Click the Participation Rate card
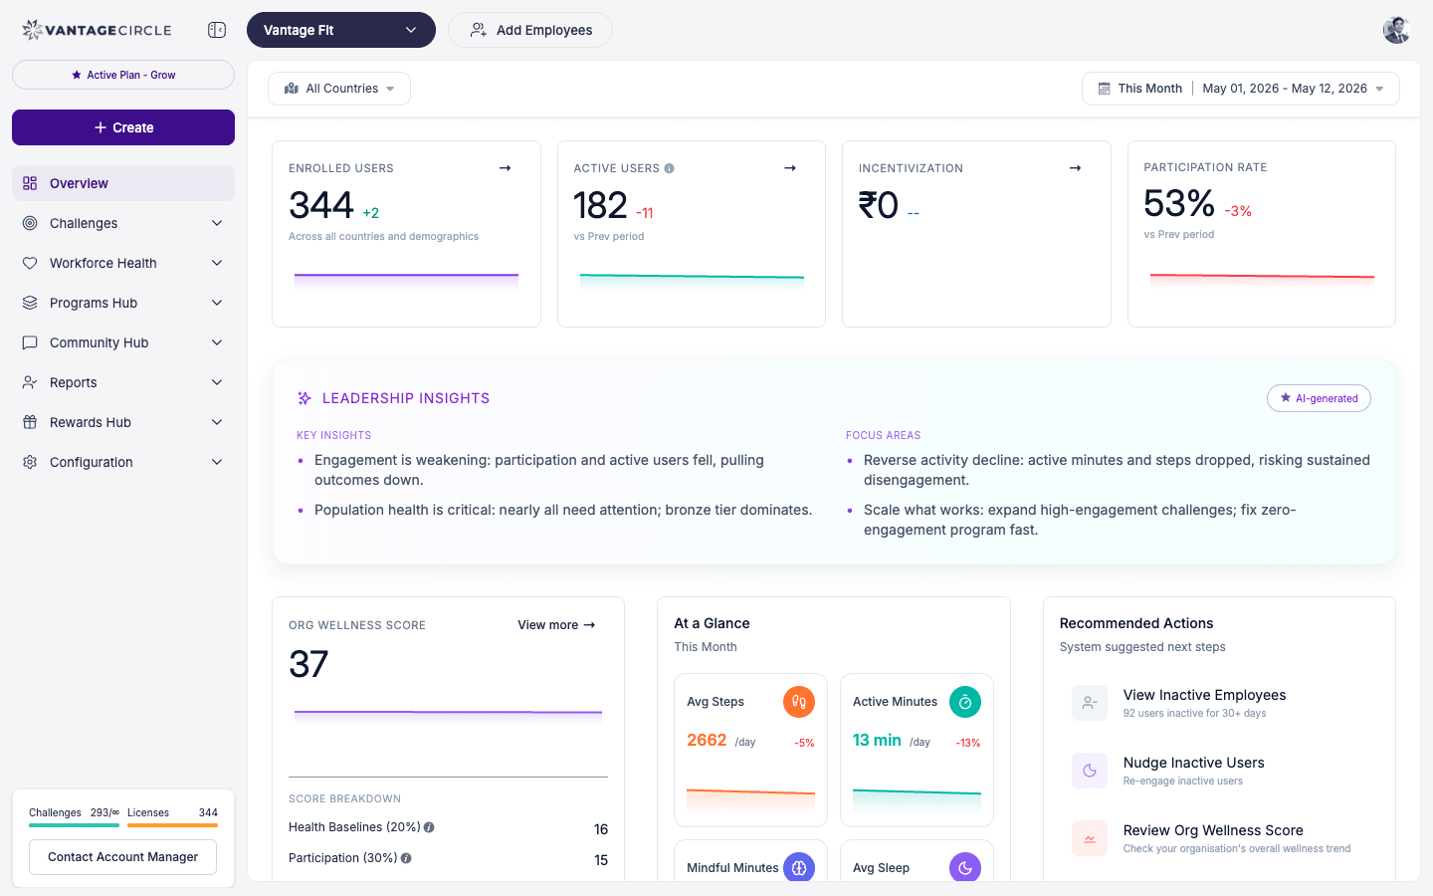Screen dimensions: 1433x896 click(x=1262, y=234)
